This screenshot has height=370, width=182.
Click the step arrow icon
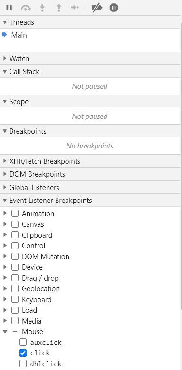point(75,8)
